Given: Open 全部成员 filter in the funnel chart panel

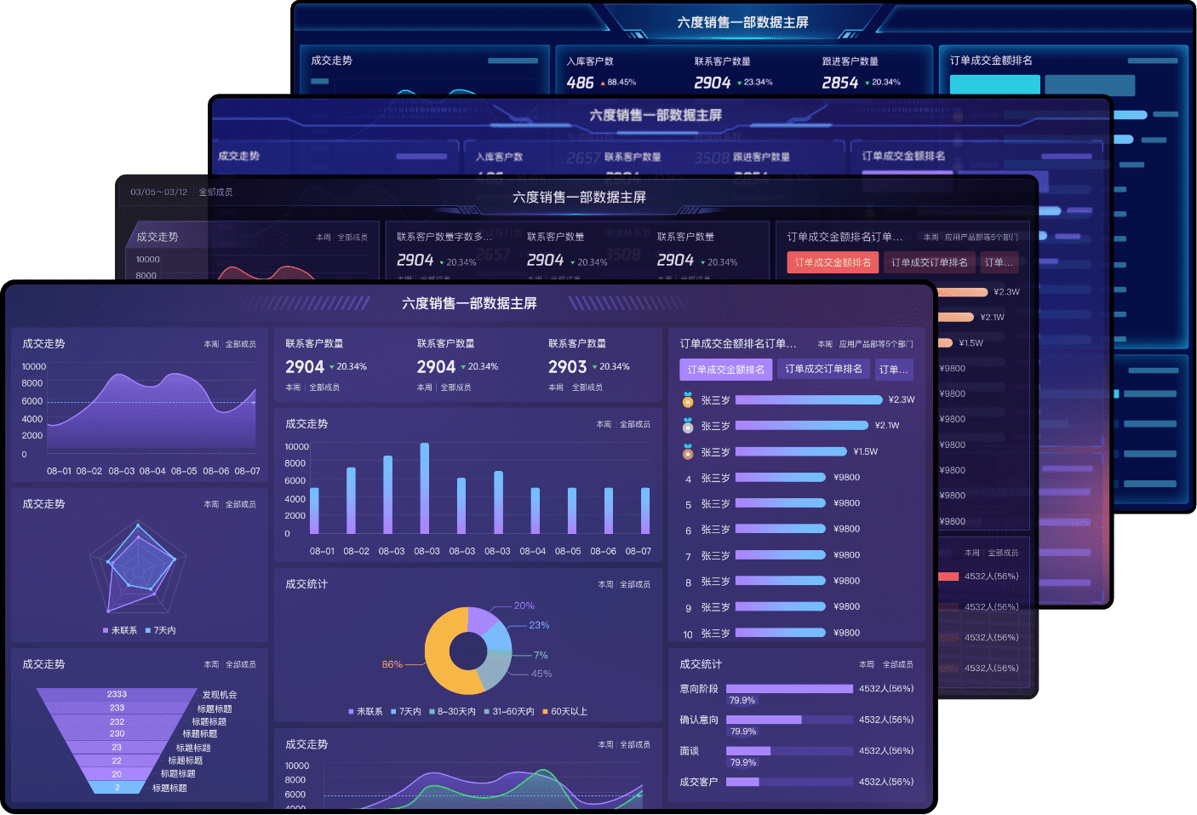Looking at the screenshot, I should point(241,664).
